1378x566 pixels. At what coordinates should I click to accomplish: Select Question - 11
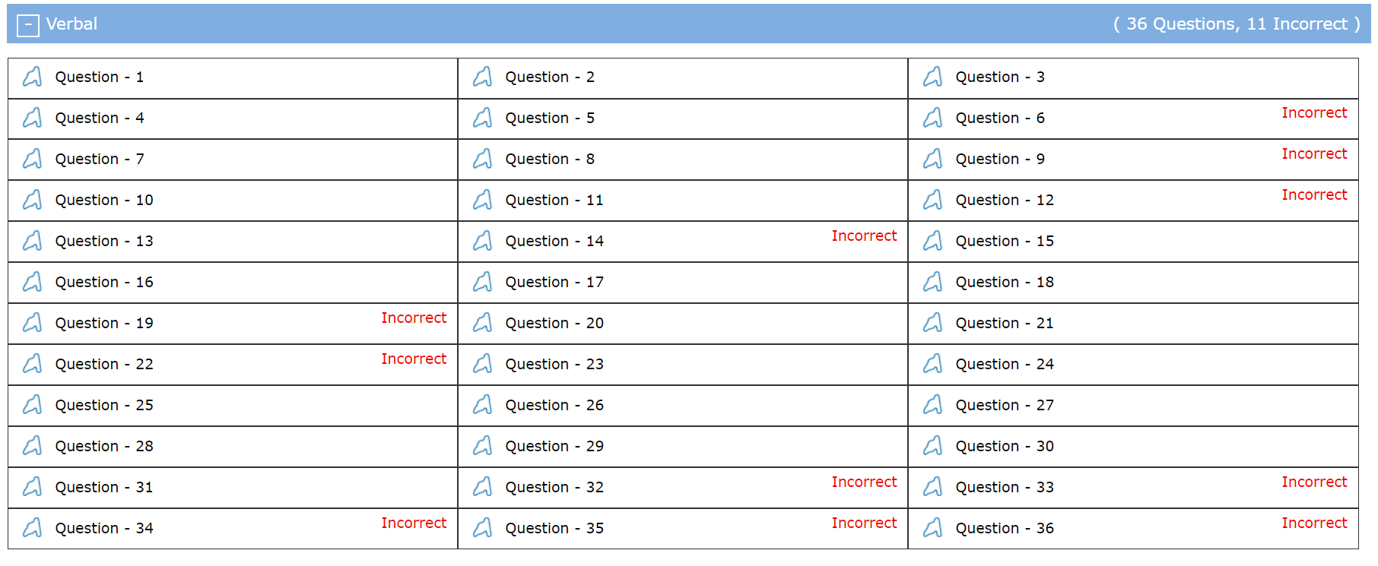[x=555, y=200]
